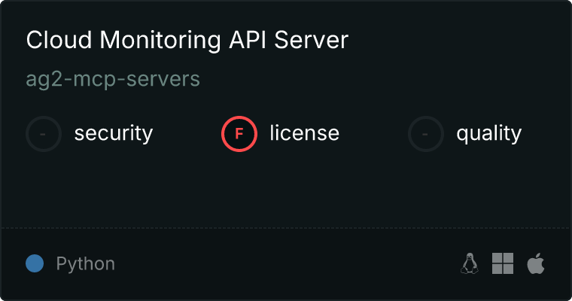572x301 pixels.
Task: Click the Apple macOS platform icon
Action: pos(535,263)
